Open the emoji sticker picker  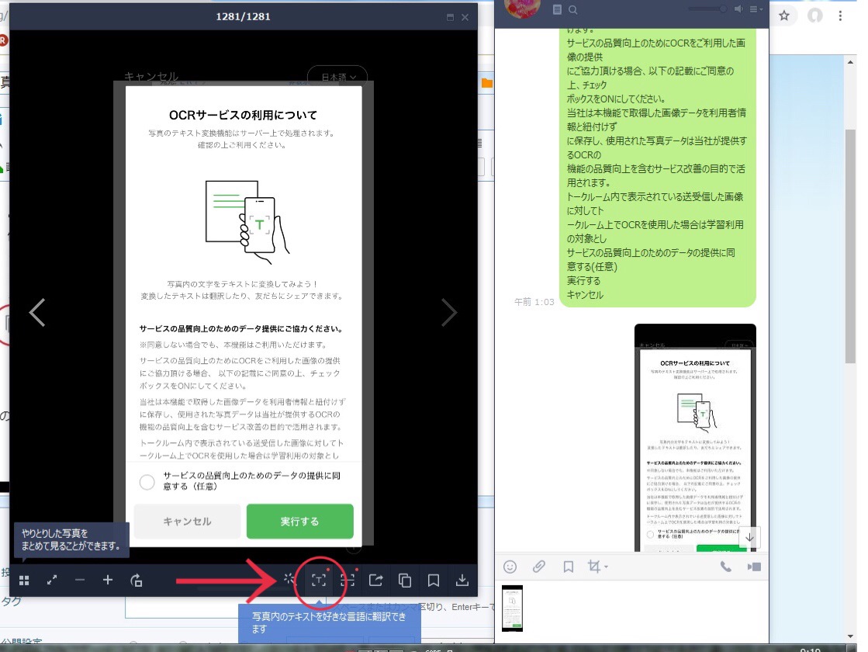[x=510, y=567]
